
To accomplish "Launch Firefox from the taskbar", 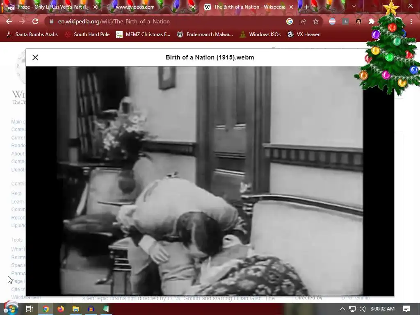I will 61,309.
